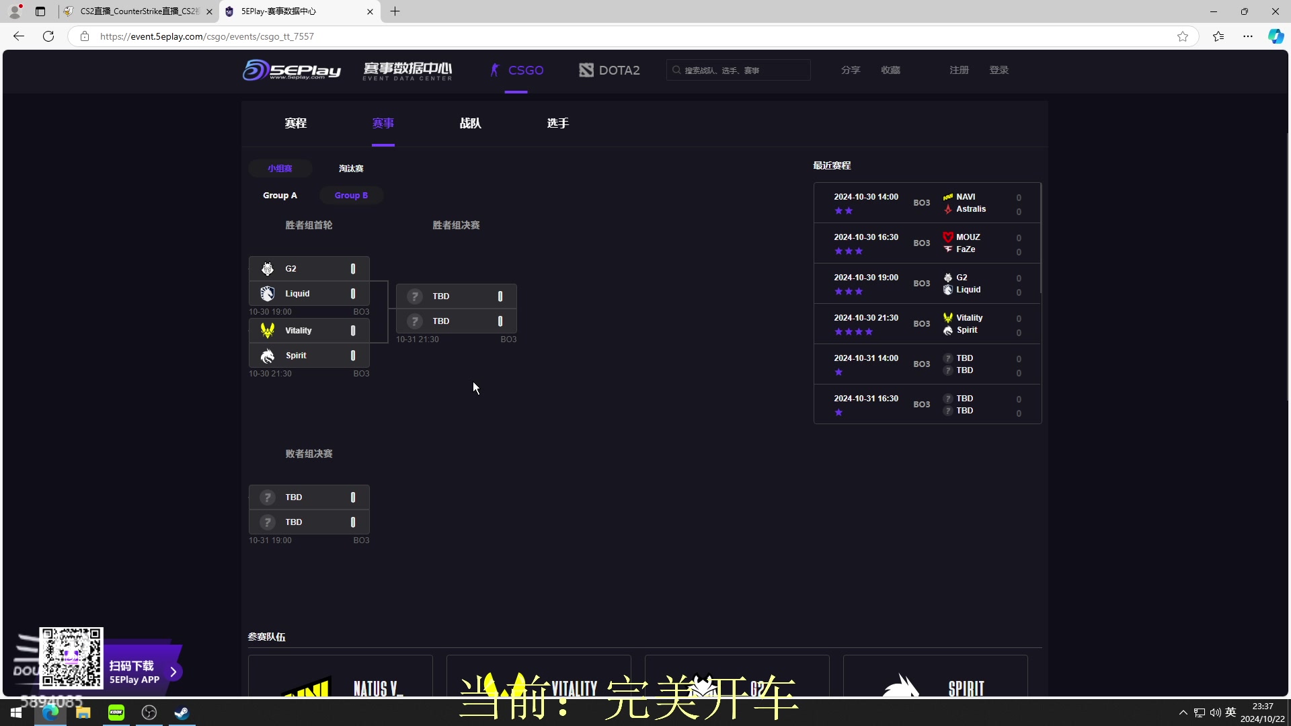Click the 5EPlay APP QR code
1291x726 pixels.
(71, 658)
